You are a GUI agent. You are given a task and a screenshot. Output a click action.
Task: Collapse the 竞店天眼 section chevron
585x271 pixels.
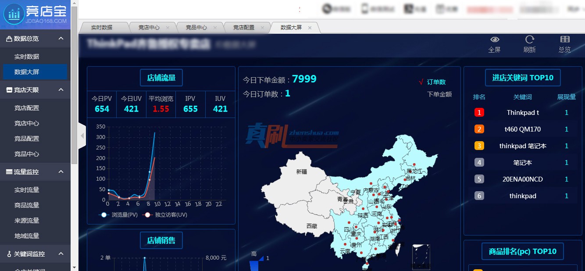pos(61,90)
